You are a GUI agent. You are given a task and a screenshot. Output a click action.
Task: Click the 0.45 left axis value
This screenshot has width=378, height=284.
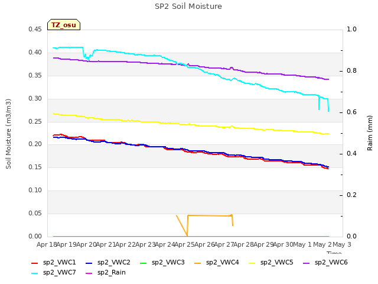[x=35, y=30]
